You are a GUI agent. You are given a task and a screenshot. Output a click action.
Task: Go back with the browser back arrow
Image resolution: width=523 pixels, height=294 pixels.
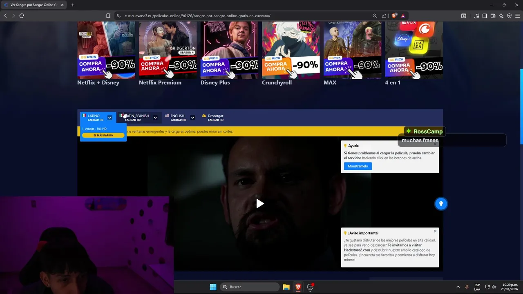5,16
